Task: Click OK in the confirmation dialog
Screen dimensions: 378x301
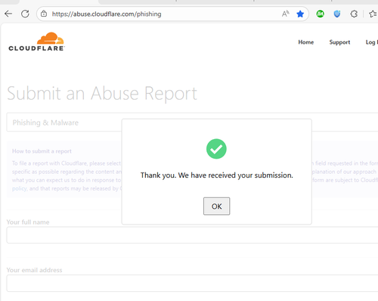Action: click(217, 206)
